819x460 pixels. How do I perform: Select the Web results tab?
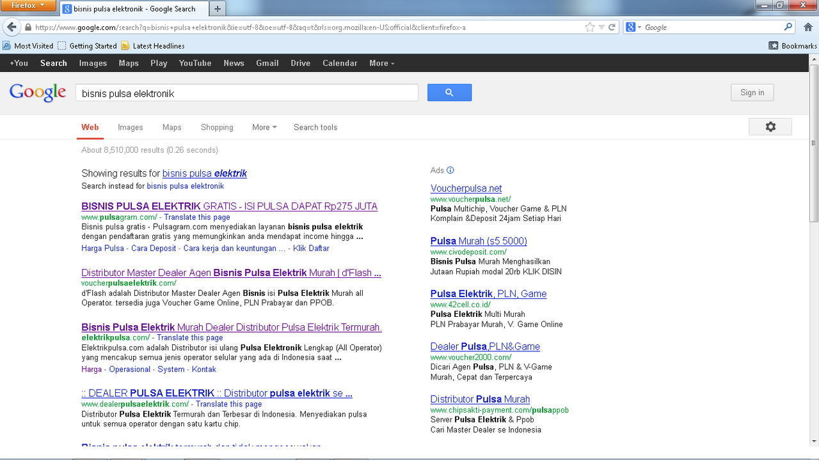pos(90,127)
